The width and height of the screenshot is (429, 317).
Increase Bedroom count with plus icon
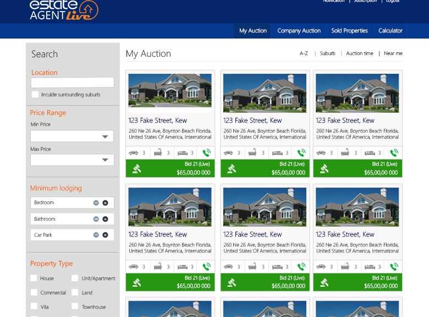pyautogui.click(x=105, y=203)
